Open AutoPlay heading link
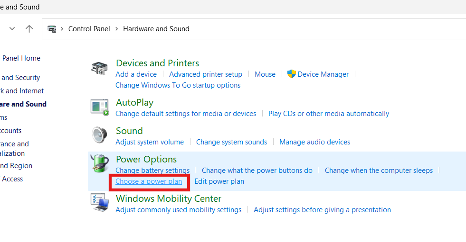Screen dimensions: 466x242 click(x=134, y=102)
